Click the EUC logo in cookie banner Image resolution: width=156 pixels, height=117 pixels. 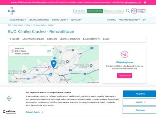(9, 98)
